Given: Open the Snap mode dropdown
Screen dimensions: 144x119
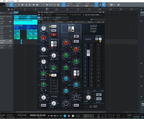Looking at the screenshot, I should pyautogui.click(x=89, y=6).
